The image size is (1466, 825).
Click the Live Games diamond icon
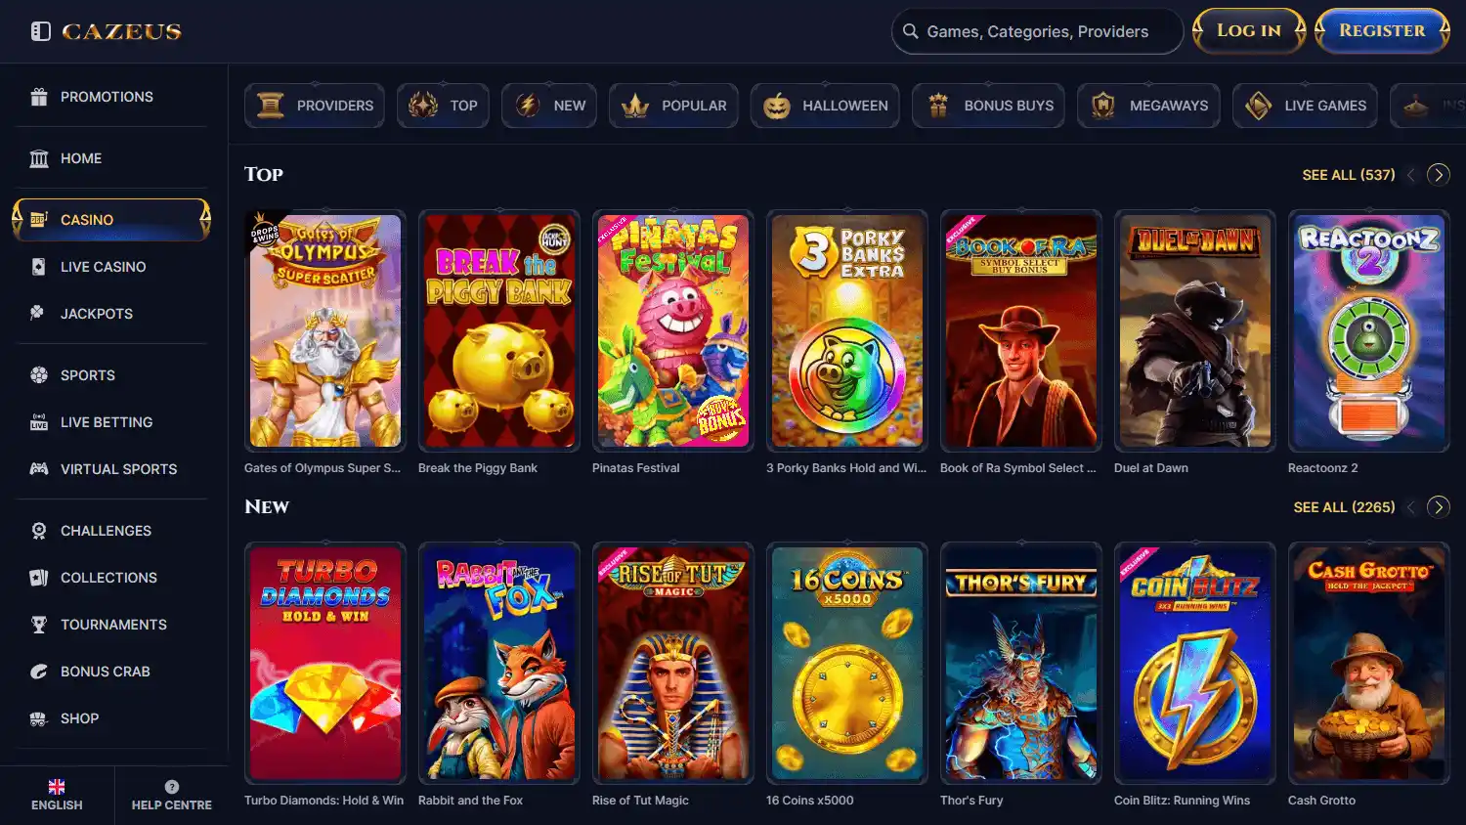(1259, 106)
